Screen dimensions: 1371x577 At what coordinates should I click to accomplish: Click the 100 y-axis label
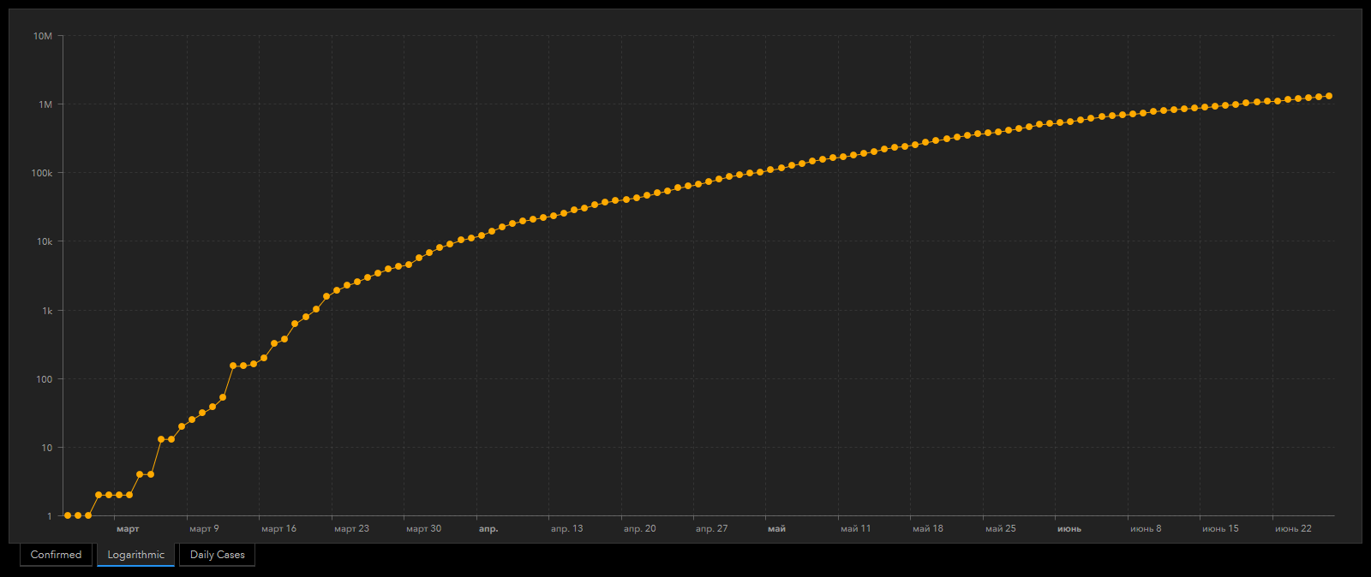[45, 379]
